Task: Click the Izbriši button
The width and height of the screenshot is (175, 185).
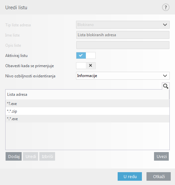Action: click(47, 156)
